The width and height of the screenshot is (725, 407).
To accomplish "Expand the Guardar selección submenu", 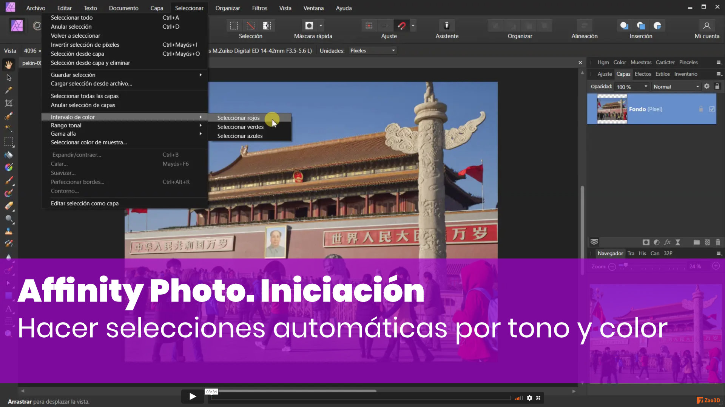I will [201, 75].
